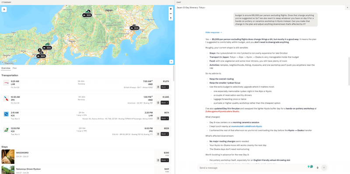The height and width of the screenshot is (174, 350).
Task: Click the map zoom out button
Action: [x=171, y=14]
